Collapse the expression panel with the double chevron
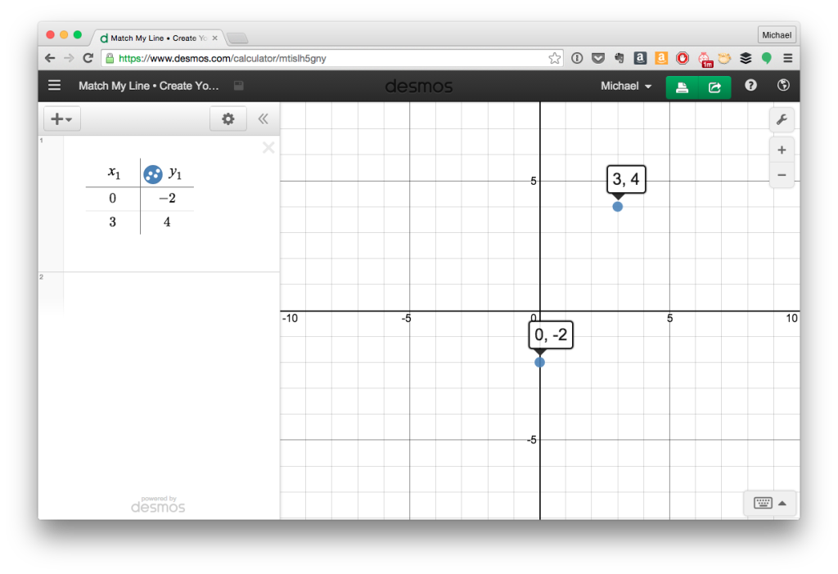 (x=264, y=119)
